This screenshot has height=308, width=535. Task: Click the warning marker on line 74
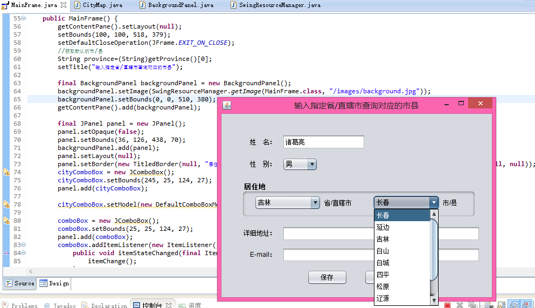click(6, 172)
